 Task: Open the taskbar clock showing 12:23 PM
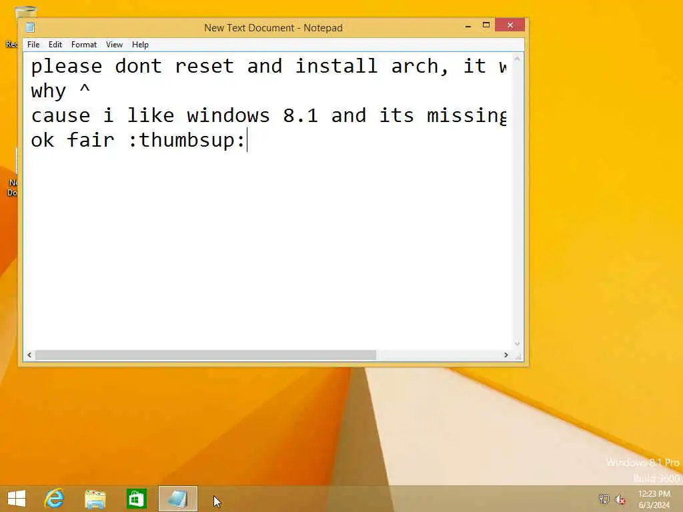point(654,499)
